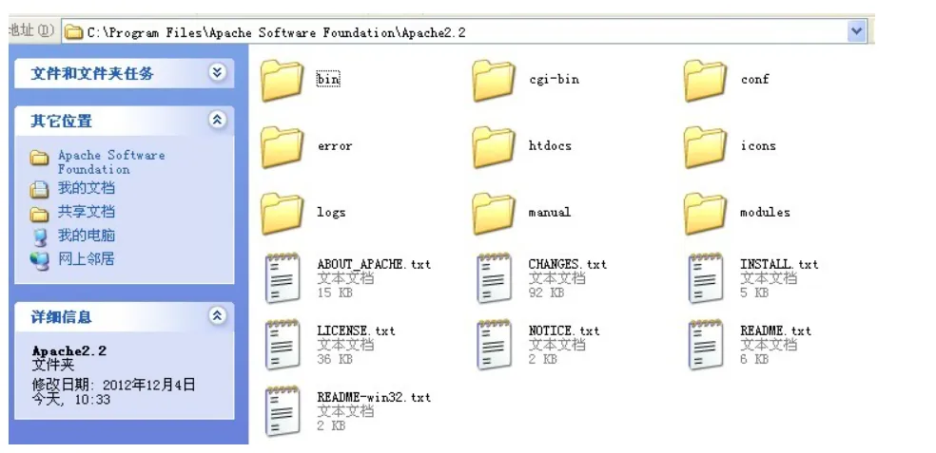
Task: Select the manual folder name label
Action: pos(550,213)
